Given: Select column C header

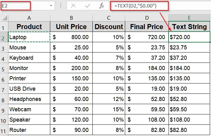Looking at the screenshot, I should pos(109,18).
